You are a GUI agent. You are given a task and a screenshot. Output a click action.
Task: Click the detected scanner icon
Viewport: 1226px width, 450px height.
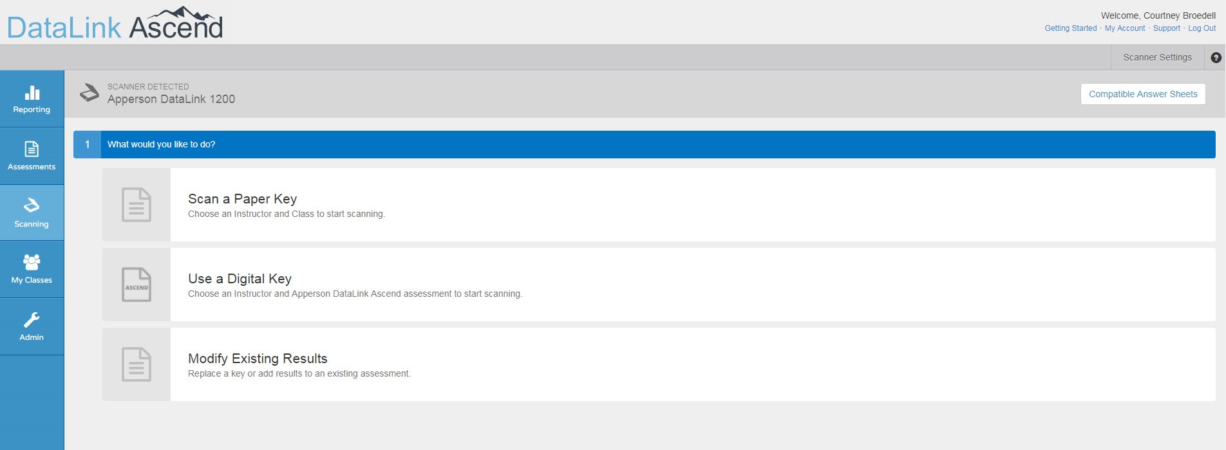coord(90,93)
